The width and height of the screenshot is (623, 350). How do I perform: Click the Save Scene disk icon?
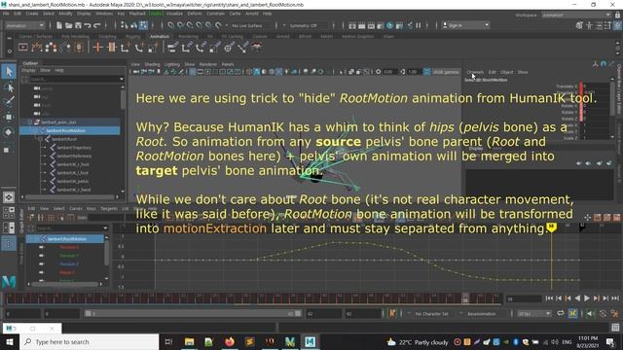pyautogui.click(x=78, y=25)
